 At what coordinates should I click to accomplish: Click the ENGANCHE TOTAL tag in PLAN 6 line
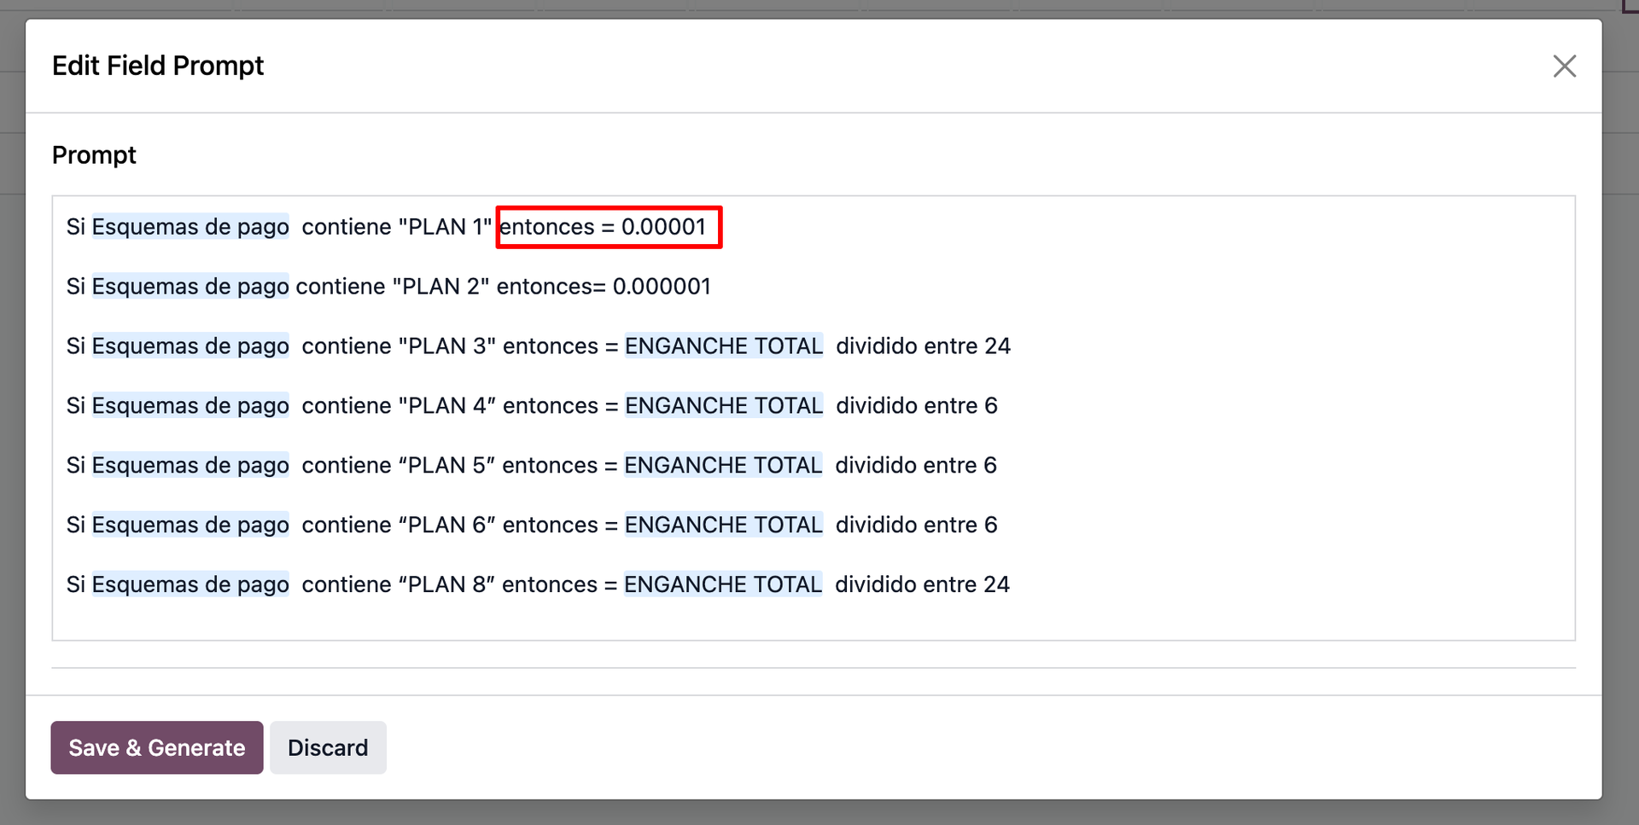pos(723,526)
